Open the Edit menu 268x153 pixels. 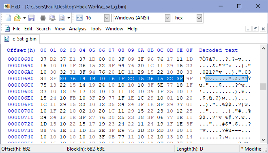[28, 29]
